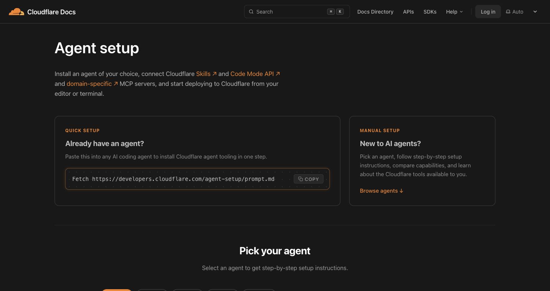Click the ⌘ key shortcut badge
The height and width of the screenshot is (291, 550).
[x=331, y=12]
